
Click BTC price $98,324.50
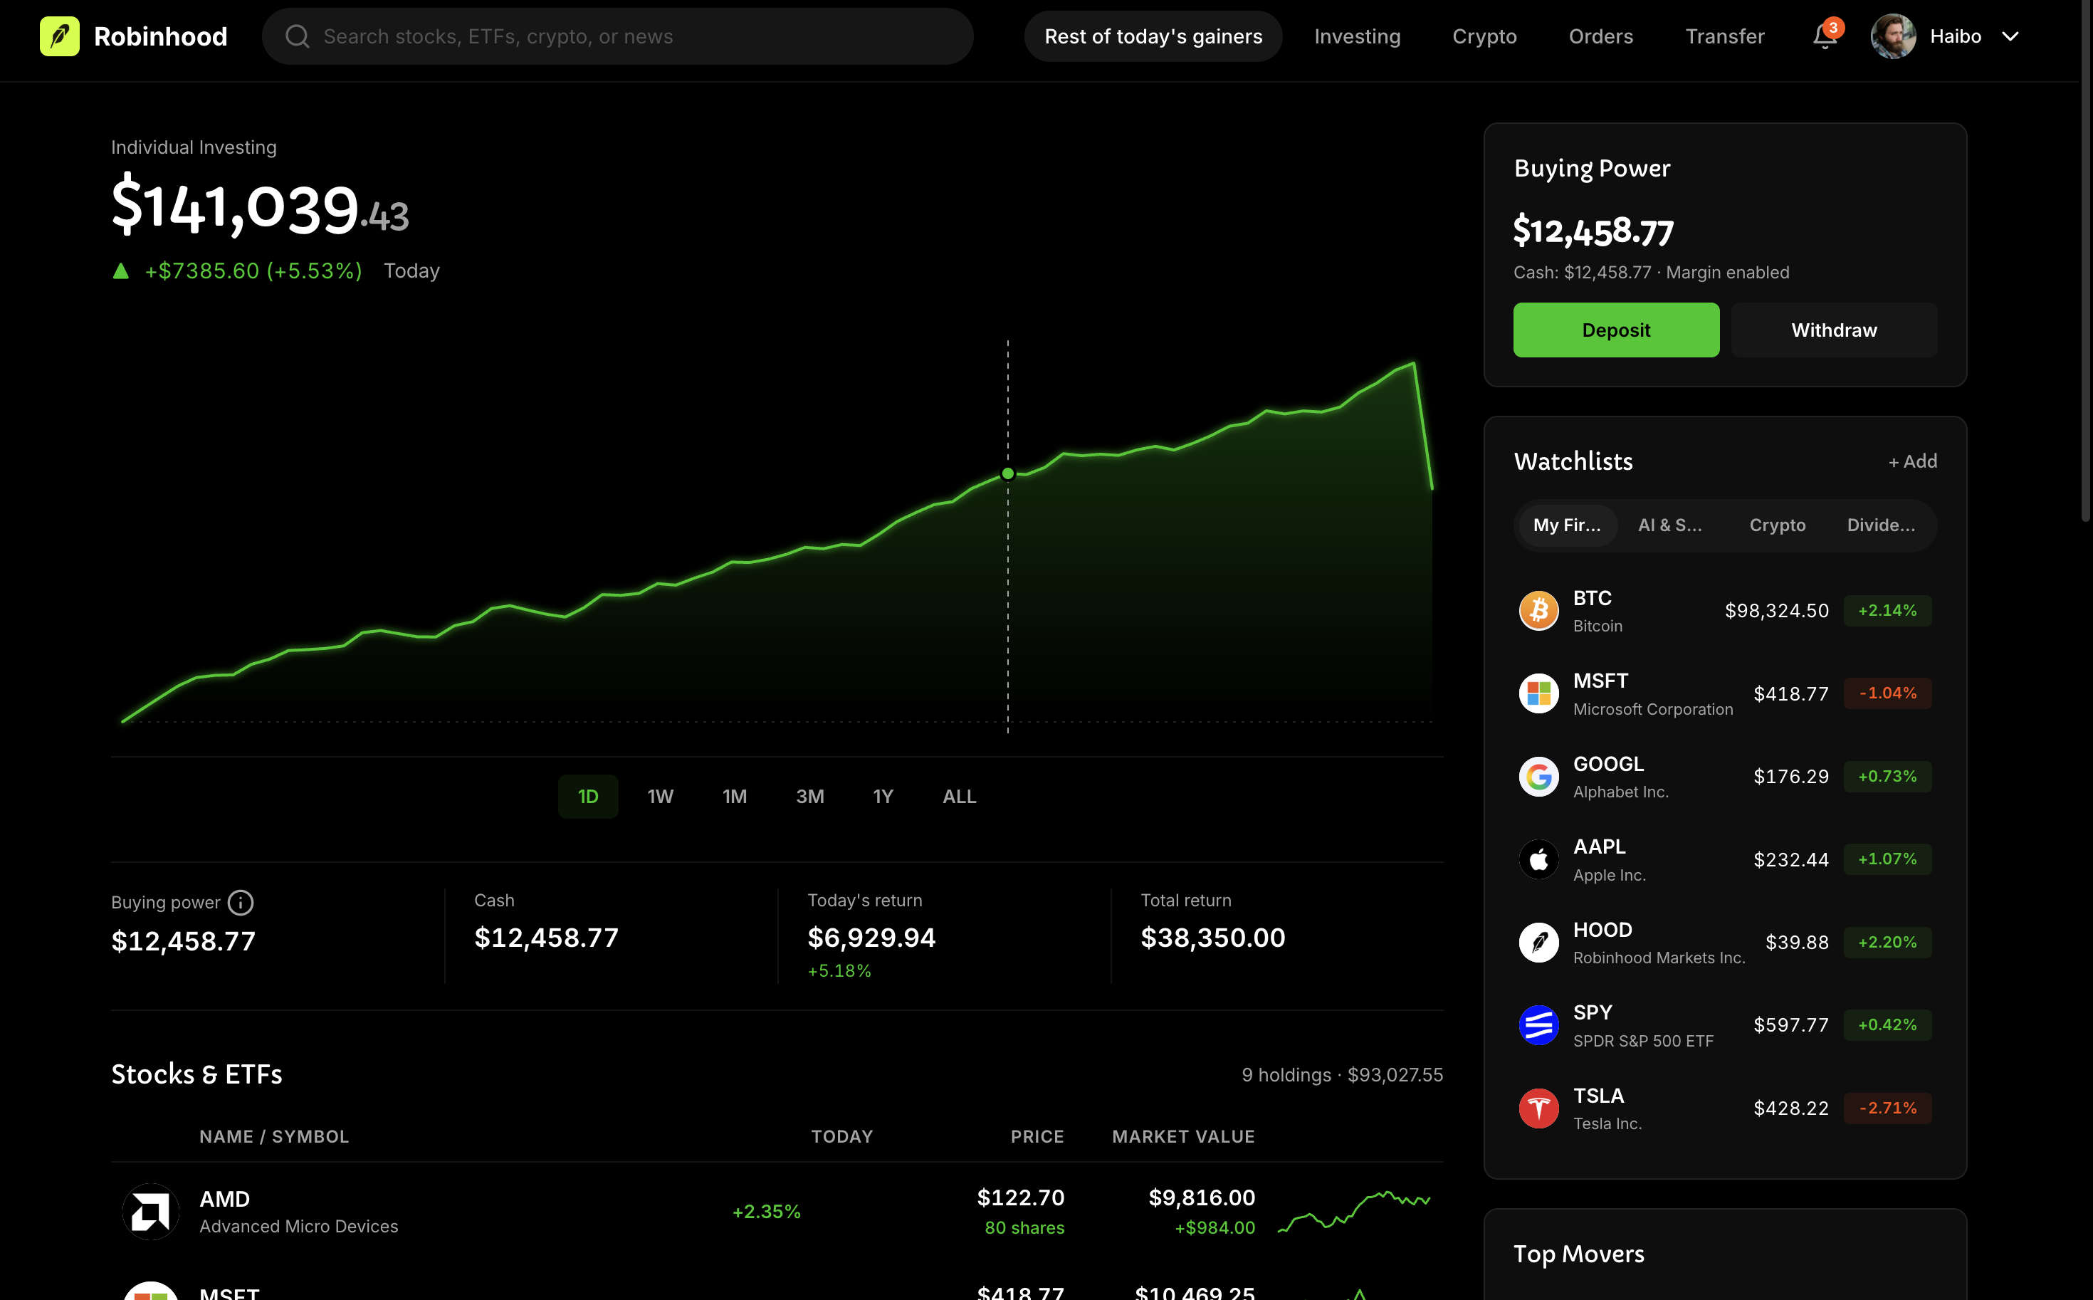[x=1775, y=610]
